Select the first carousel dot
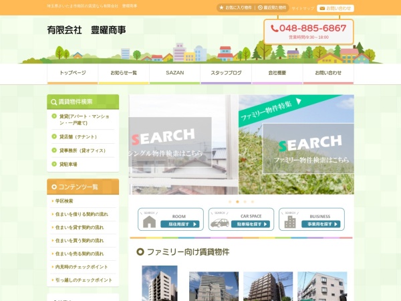 [x=230, y=202]
